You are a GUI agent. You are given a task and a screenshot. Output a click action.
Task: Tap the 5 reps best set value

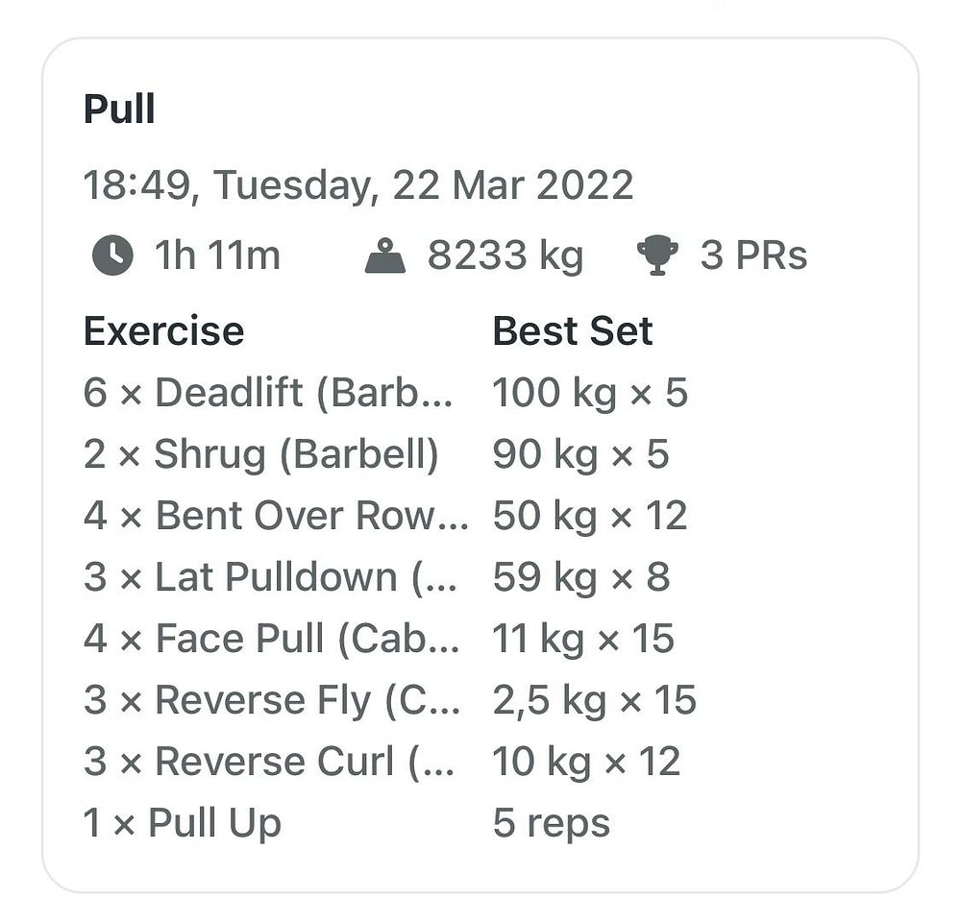click(552, 823)
